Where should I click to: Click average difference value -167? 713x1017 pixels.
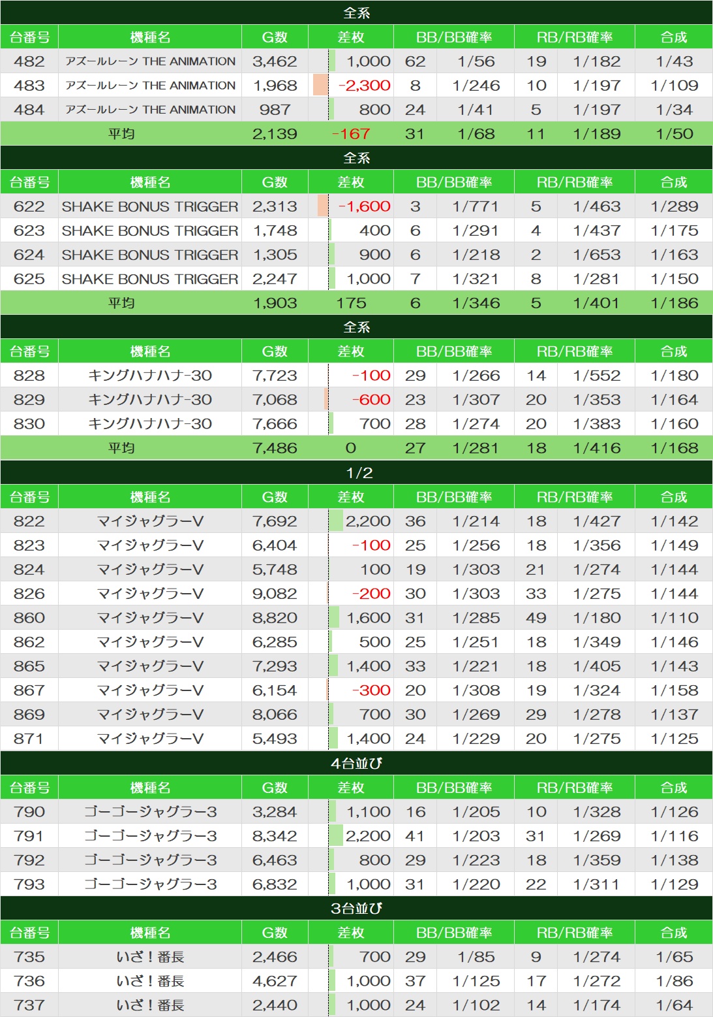tap(351, 134)
